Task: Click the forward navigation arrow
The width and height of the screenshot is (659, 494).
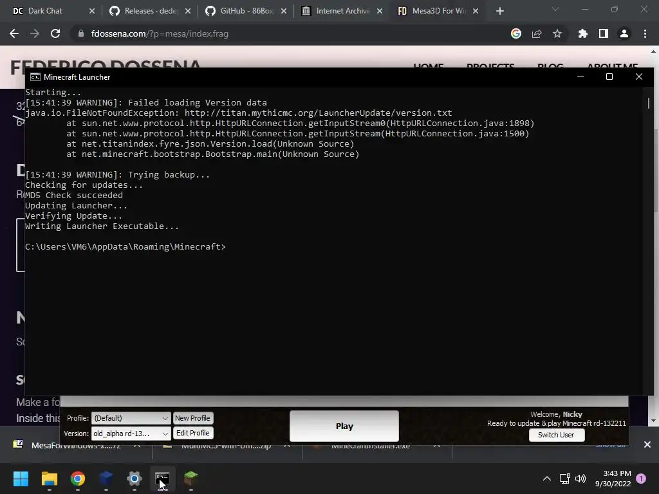Action: click(x=35, y=33)
